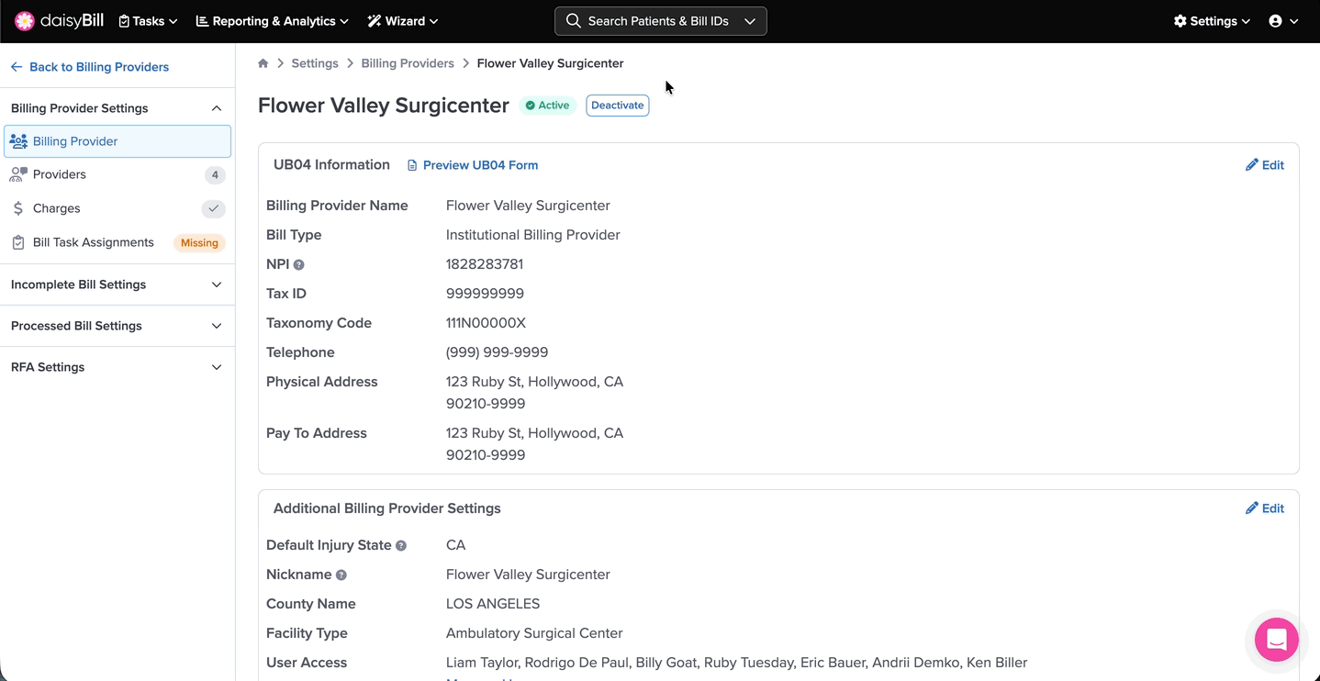Select Bill Task Assignments in sidebar
Viewport: 1320px width, 681px height.
tap(93, 242)
